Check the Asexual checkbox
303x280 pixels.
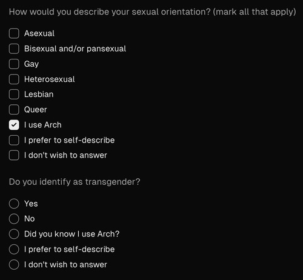click(14, 33)
